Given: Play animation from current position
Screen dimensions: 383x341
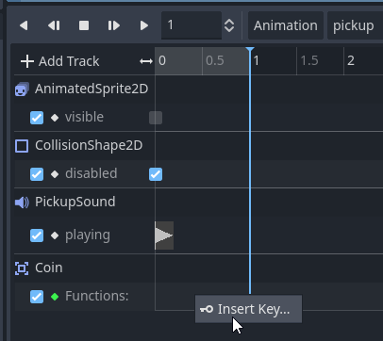Looking at the screenshot, I should coord(114,25).
